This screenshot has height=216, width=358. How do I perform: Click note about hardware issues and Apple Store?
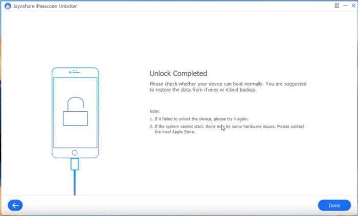click(227, 129)
